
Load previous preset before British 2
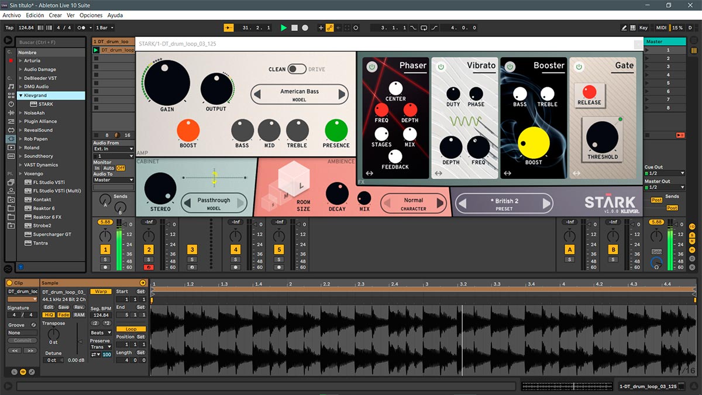pos(462,204)
